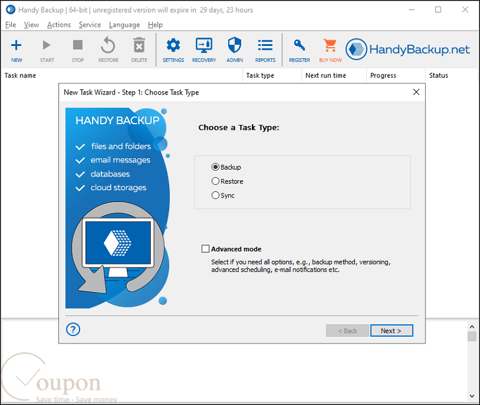Viewport: 480px width, 405px height.
Task: Select the Backup radio button
Action: coord(215,167)
